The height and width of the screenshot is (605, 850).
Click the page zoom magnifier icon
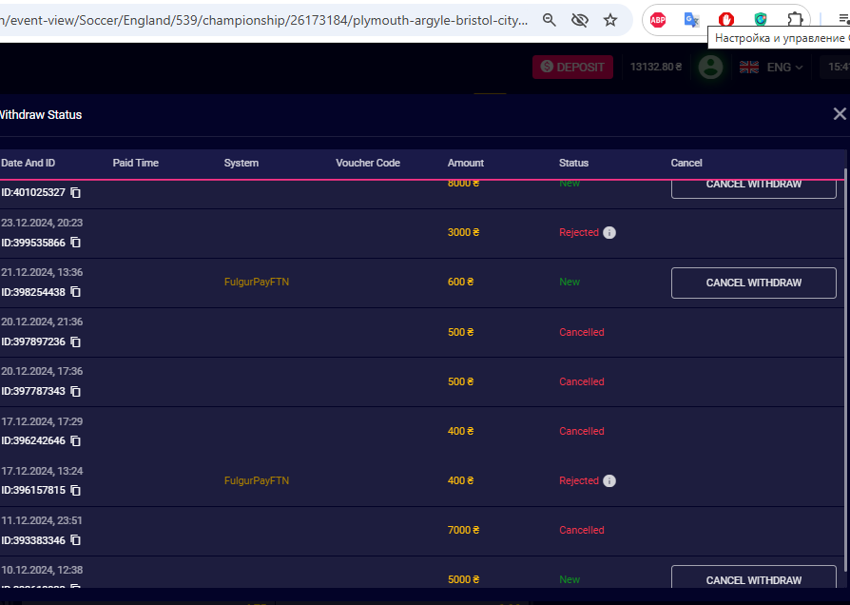point(550,20)
